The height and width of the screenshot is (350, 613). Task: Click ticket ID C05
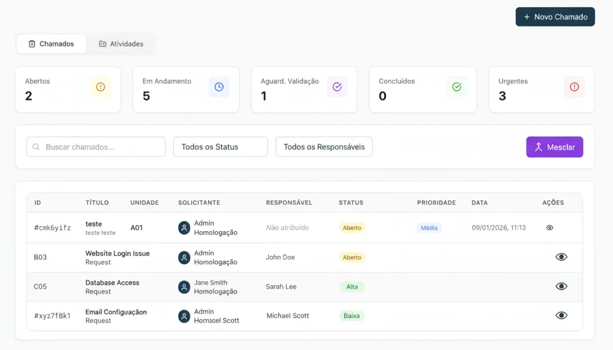[40, 287]
